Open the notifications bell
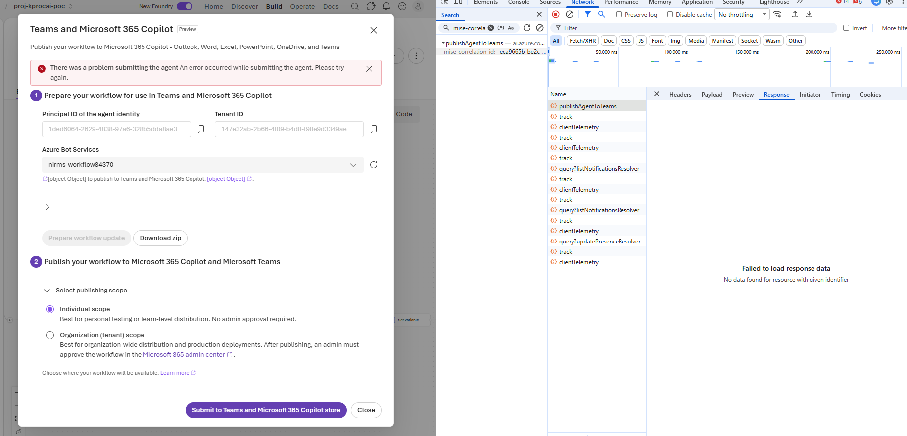Image resolution: width=907 pixels, height=436 pixels. pyautogui.click(x=386, y=6)
